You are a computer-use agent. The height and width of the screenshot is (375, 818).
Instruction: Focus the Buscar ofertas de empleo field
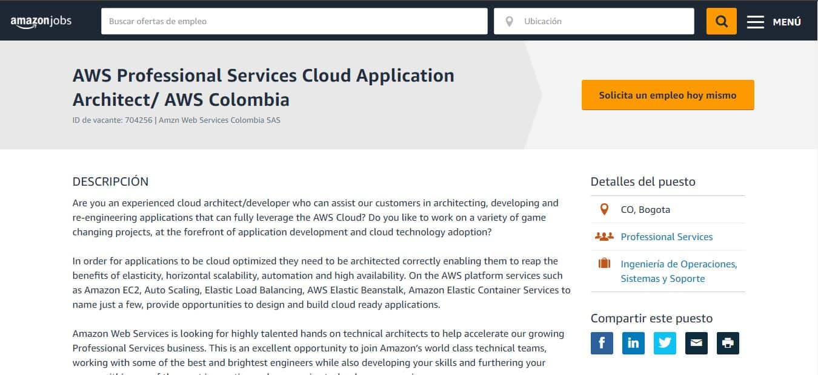click(294, 21)
